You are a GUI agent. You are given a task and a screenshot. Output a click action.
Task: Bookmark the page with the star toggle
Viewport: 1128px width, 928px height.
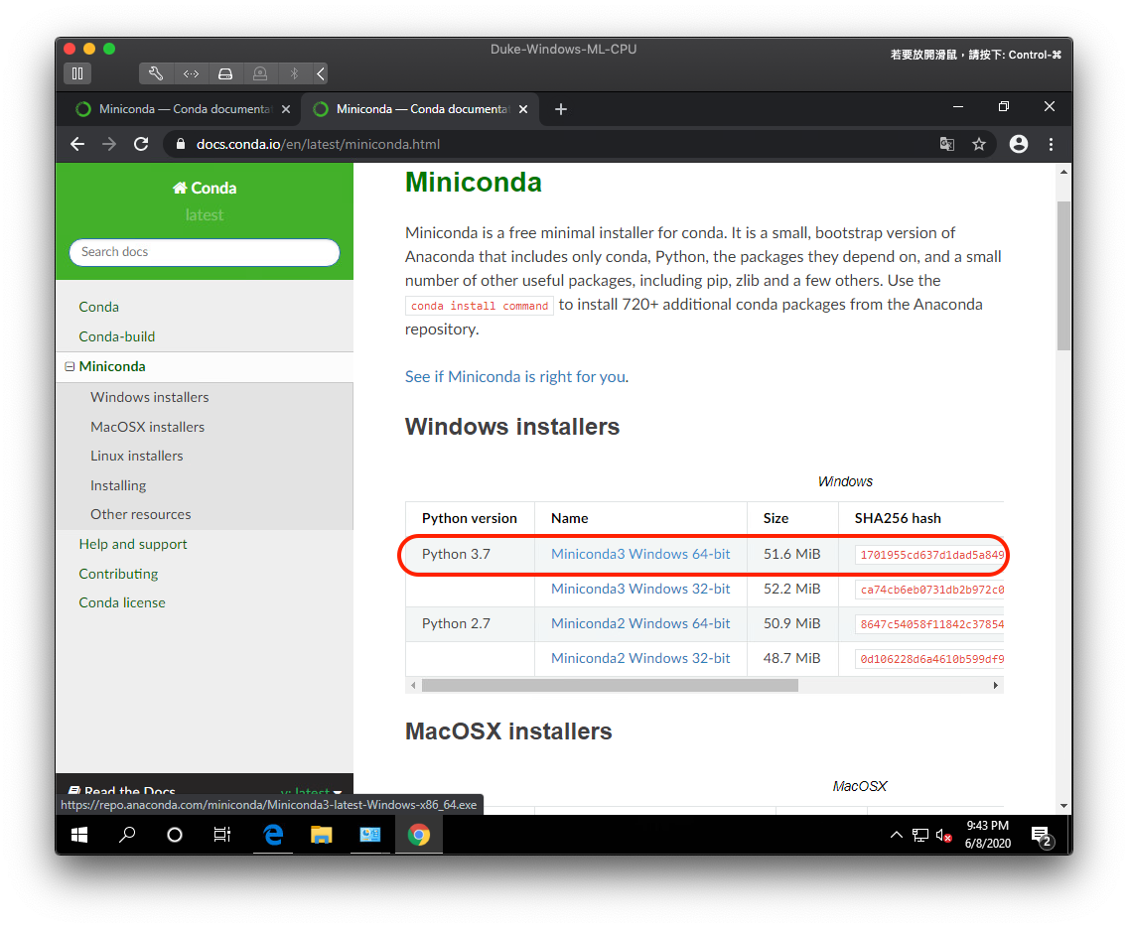pos(979,144)
